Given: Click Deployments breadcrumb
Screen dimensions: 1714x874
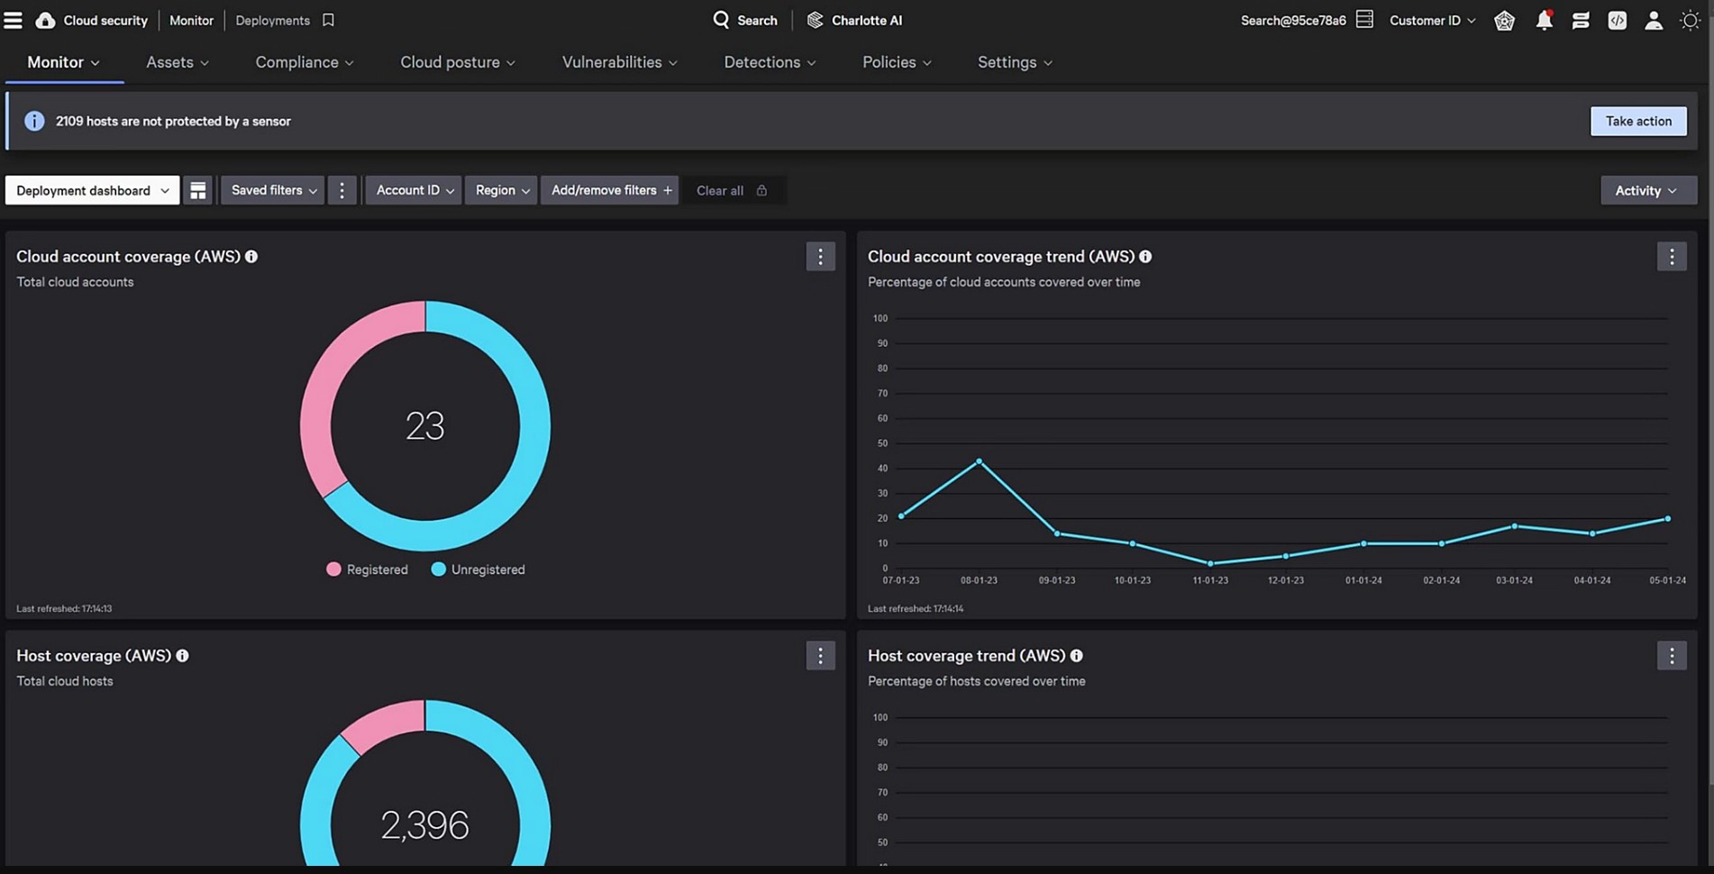Looking at the screenshot, I should pyautogui.click(x=272, y=20).
